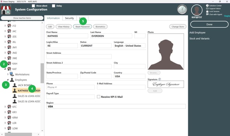
Task: Click the Done button
Action: [x=209, y=24]
